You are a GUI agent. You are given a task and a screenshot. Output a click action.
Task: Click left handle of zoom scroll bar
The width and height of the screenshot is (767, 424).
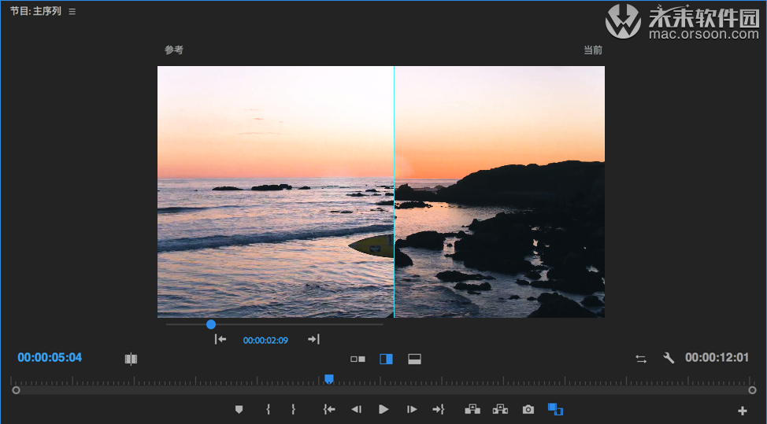pos(16,390)
